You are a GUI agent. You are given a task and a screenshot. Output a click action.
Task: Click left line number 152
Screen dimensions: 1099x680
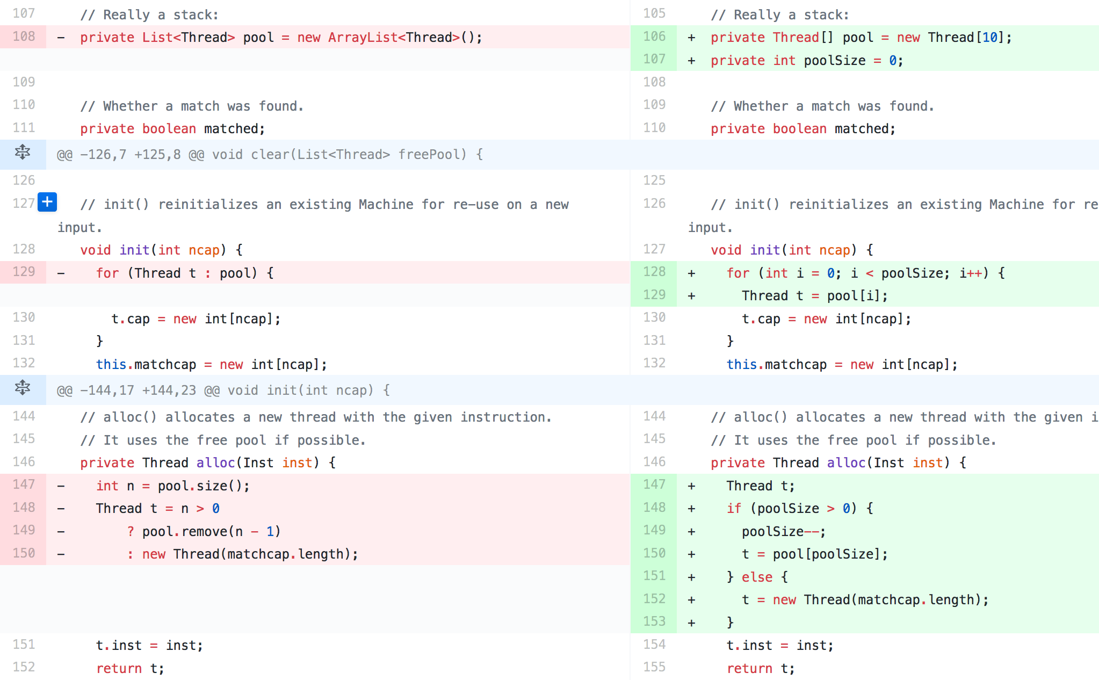pyautogui.click(x=24, y=667)
